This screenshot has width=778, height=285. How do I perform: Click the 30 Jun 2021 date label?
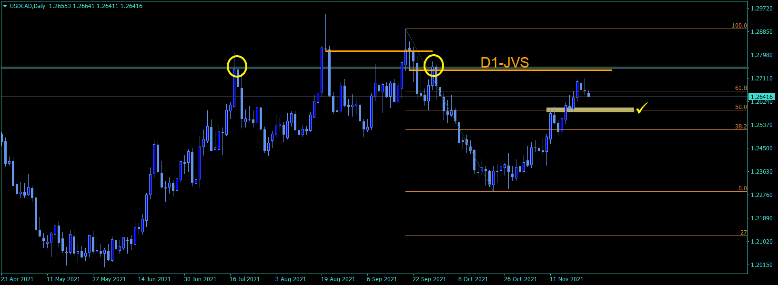[200, 279]
